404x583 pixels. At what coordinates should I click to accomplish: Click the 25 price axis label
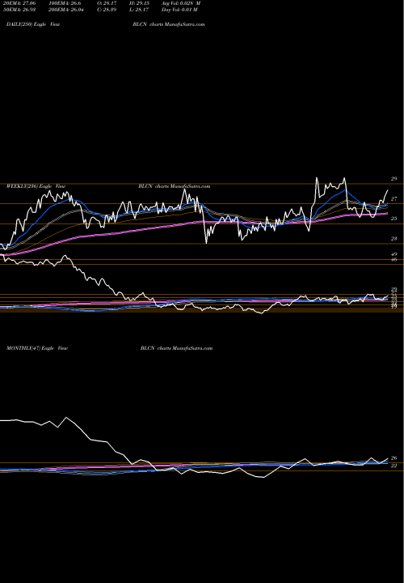[x=394, y=219]
